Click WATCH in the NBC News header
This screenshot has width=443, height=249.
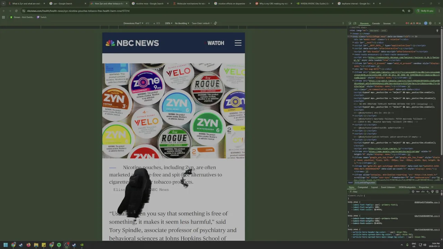point(216,43)
